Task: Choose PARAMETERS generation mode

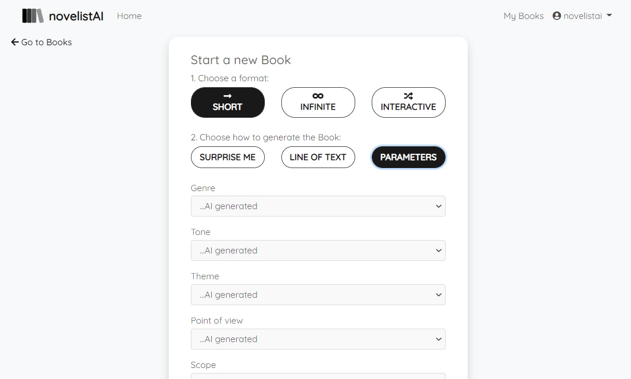Action: (409, 157)
